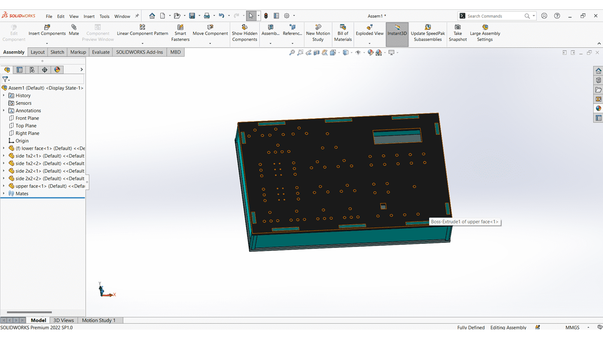The height and width of the screenshot is (339, 603).
Task: Open SOLIDWORKS Resources home in task pane
Action: pyautogui.click(x=598, y=71)
